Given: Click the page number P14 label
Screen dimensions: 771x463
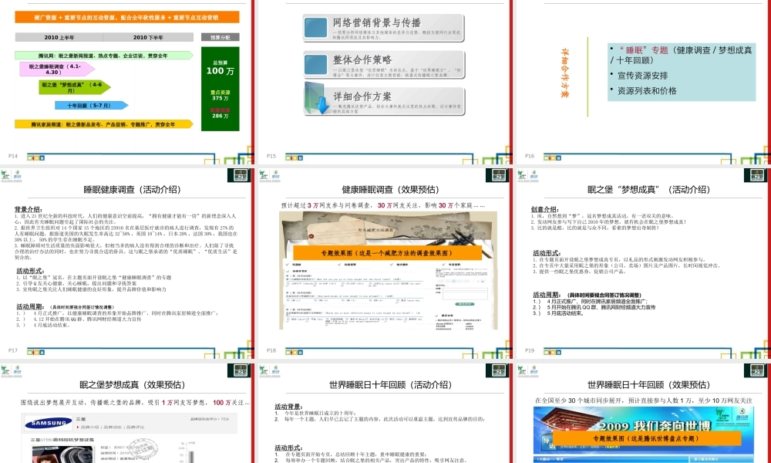Looking at the screenshot, I should click(x=13, y=156).
